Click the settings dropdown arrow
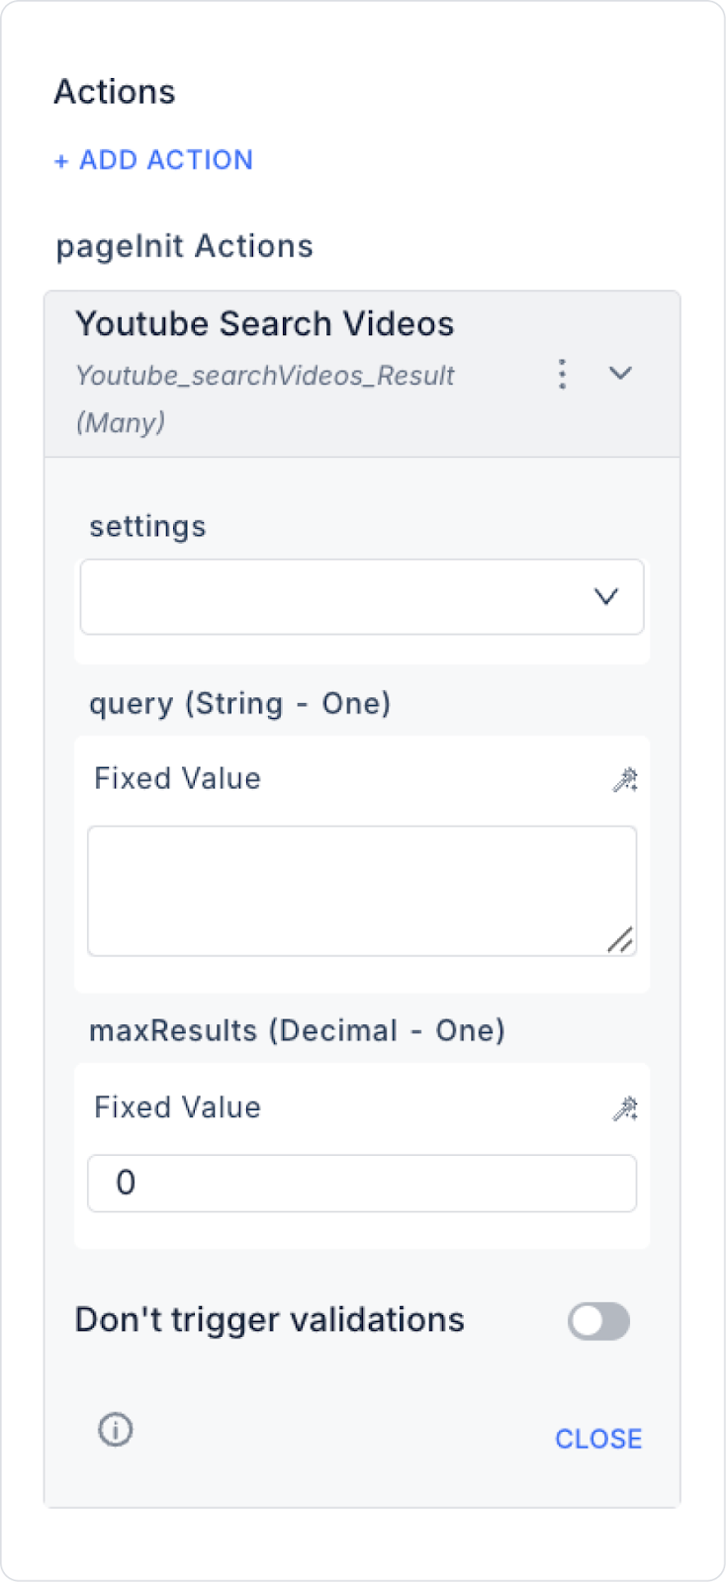This screenshot has height=1582, width=726. [605, 596]
